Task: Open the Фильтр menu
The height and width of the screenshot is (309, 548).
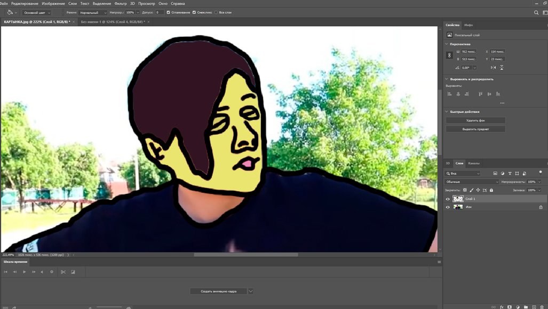Action: click(121, 4)
